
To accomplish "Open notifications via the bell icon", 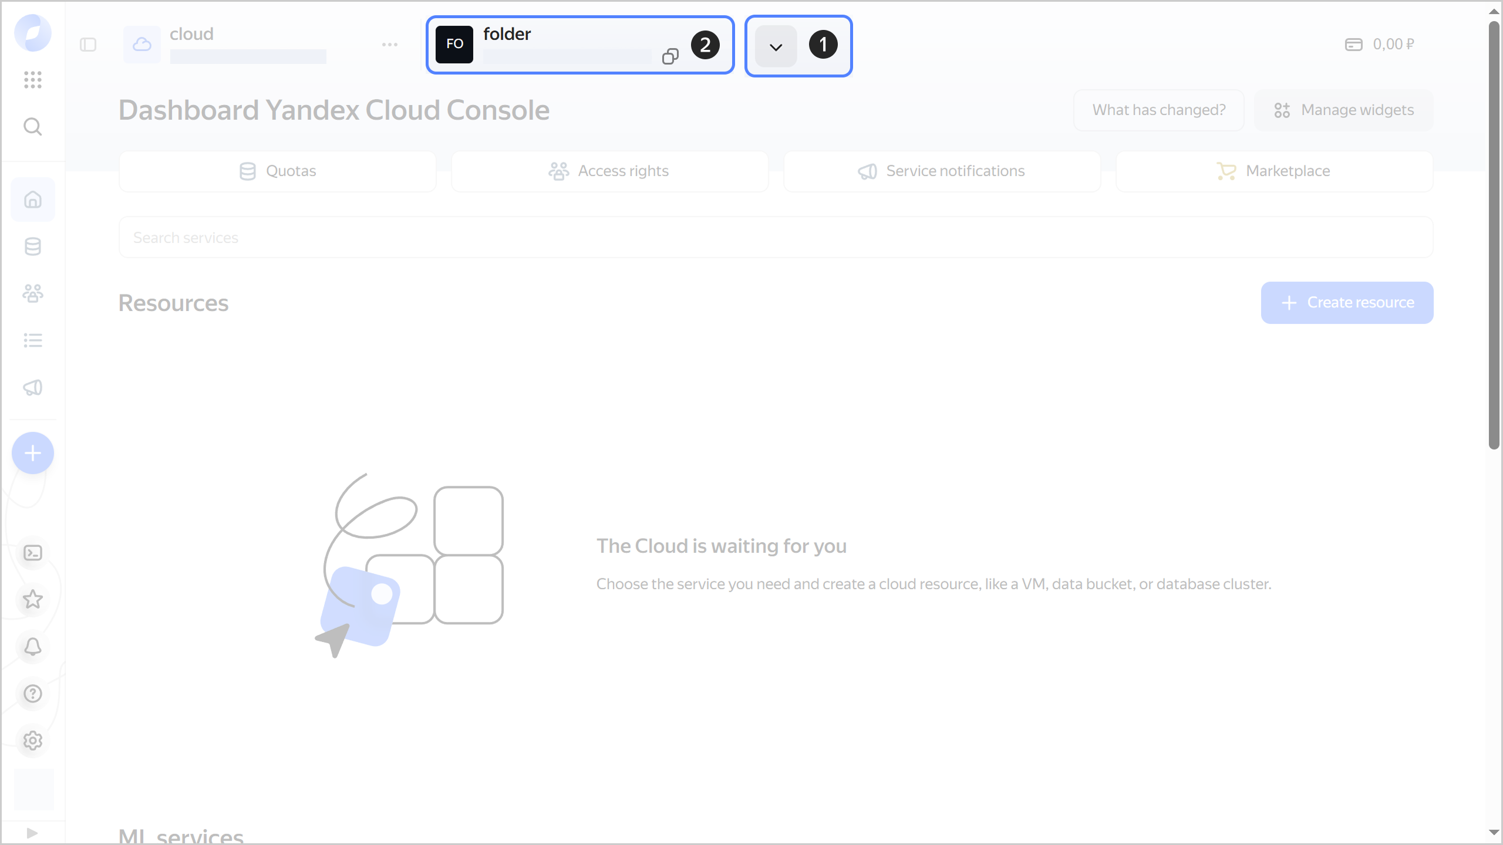I will point(33,646).
